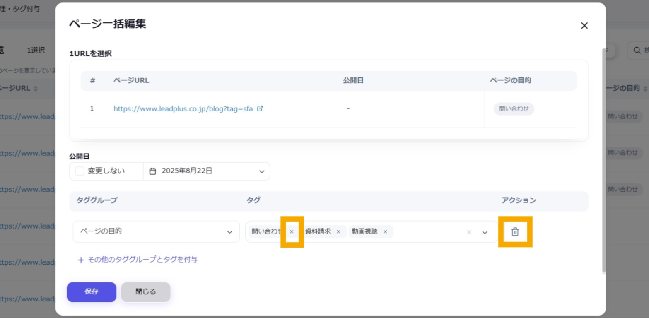Click the plus icon to add tag group

pyautogui.click(x=81, y=260)
